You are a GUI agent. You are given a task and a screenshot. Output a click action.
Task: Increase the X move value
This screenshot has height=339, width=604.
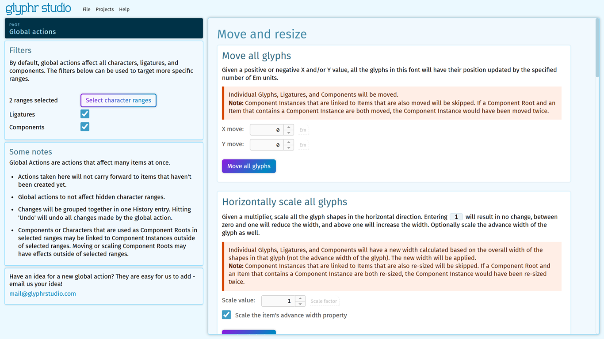(x=289, y=127)
